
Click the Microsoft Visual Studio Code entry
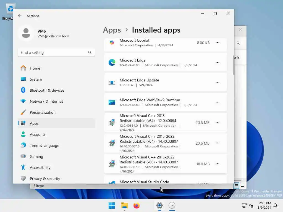(166, 180)
